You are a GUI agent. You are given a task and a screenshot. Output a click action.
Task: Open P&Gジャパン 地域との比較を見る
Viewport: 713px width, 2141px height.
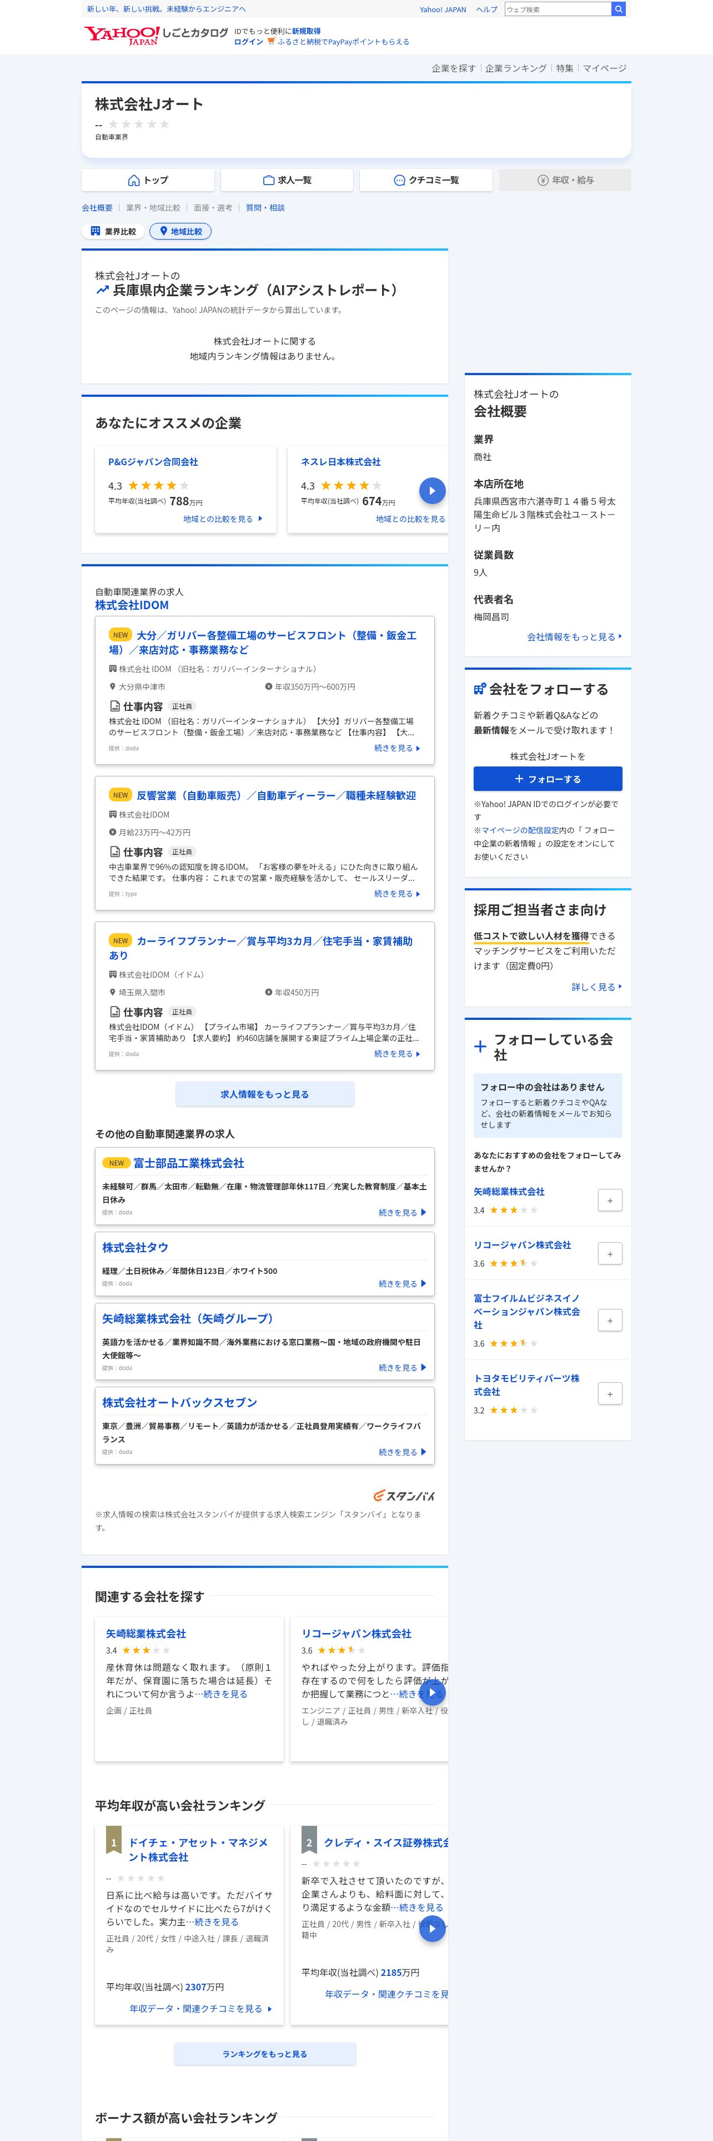tap(223, 519)
